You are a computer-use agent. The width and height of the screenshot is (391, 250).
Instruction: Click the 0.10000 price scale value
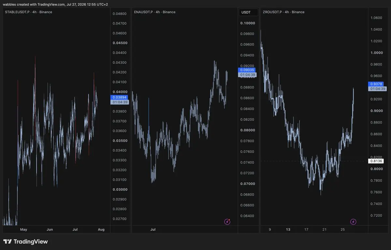click(248, 23)
